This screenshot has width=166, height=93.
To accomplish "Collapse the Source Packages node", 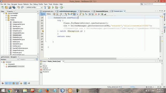I will (4, 13).
